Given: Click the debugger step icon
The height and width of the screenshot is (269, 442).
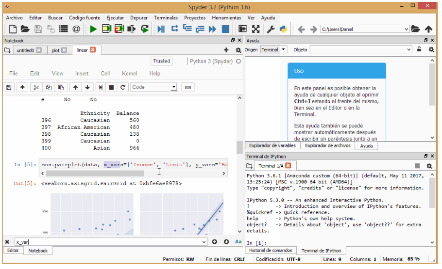Looking at the screenshot, I should coord(174,29).
